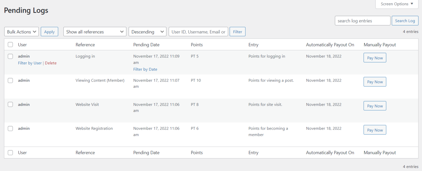
Task: Check the checkbox for the Website Visit entry
Action: click(x=10, y=104)
